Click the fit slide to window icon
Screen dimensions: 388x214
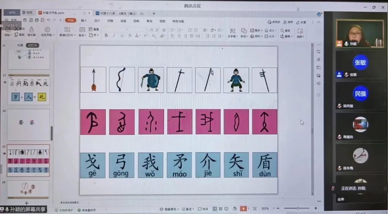[255, 209]
